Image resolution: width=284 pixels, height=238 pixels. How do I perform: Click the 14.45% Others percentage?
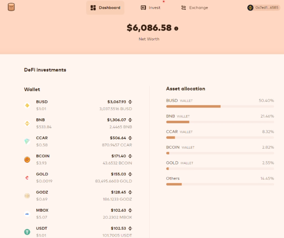pyautogui.click(x=267, y=178)
